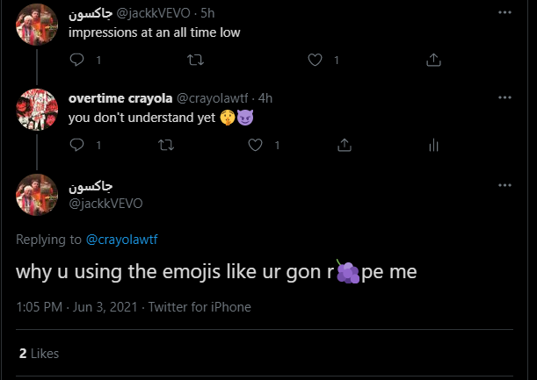Share the first jackkVEVO tweet
Image resolution: width=537 pixels, height=380 pixels.
pyautogui.click(x=433, y=60)
